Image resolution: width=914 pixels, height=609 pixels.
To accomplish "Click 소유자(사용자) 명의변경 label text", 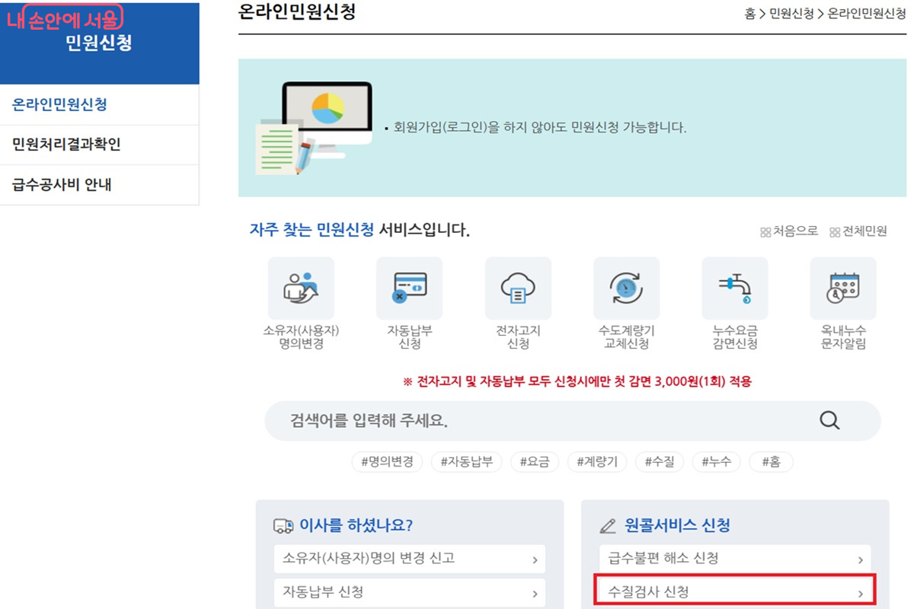I will [x=301, y=337].
